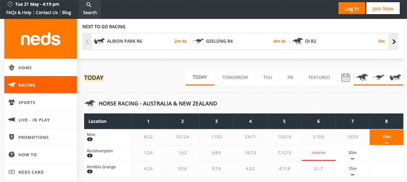Click the Neds logo

[40, 39]
